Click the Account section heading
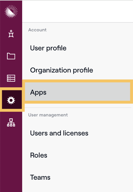 pyautogui.click(x=37, y=30)
